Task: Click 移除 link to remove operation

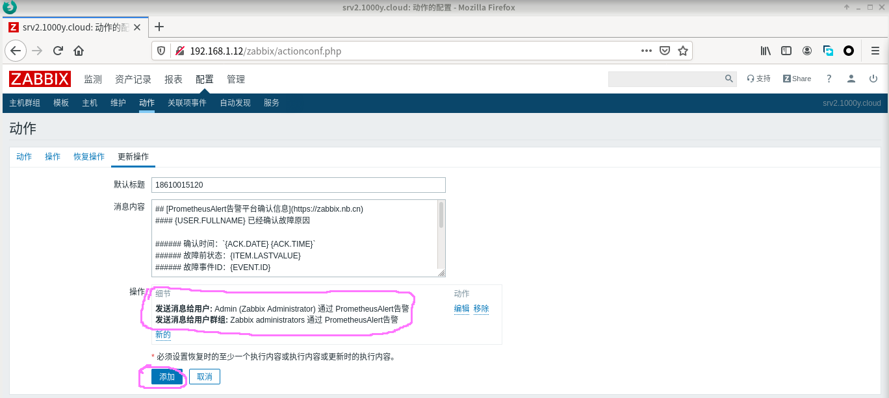Action: click(x=481, y=308)
